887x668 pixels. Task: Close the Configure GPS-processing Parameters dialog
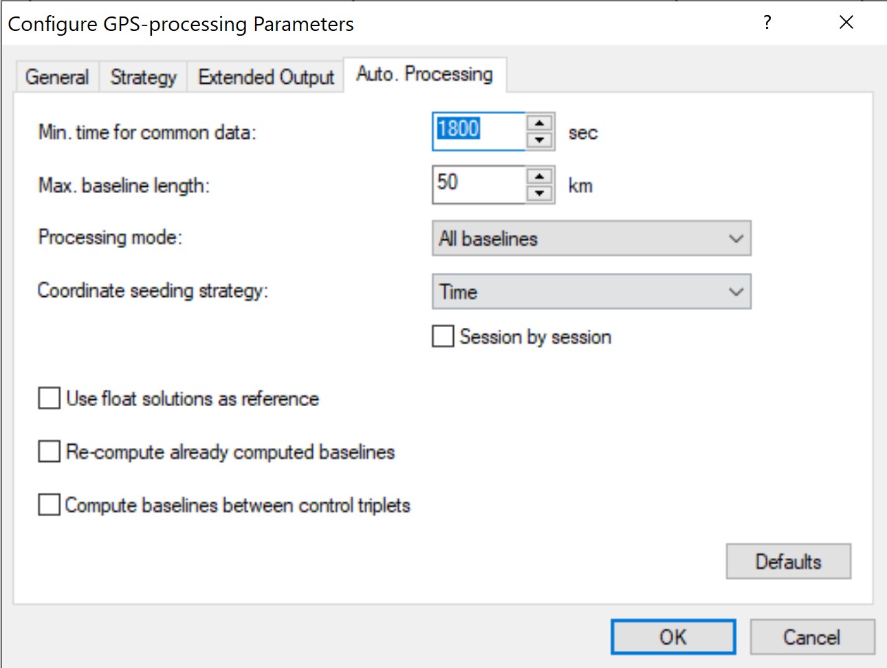tap(846, 23)
